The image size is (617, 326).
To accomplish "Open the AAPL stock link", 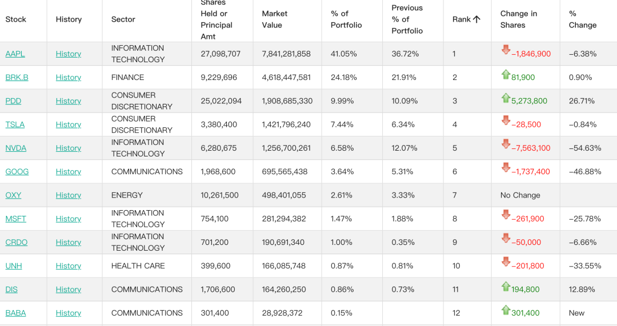I will tap(15, 54).
